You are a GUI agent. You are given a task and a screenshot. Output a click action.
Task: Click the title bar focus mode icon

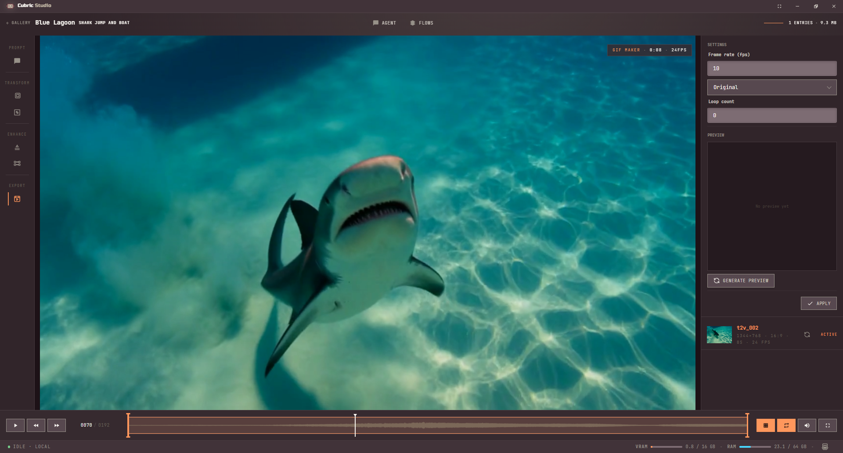pos(779,6)
